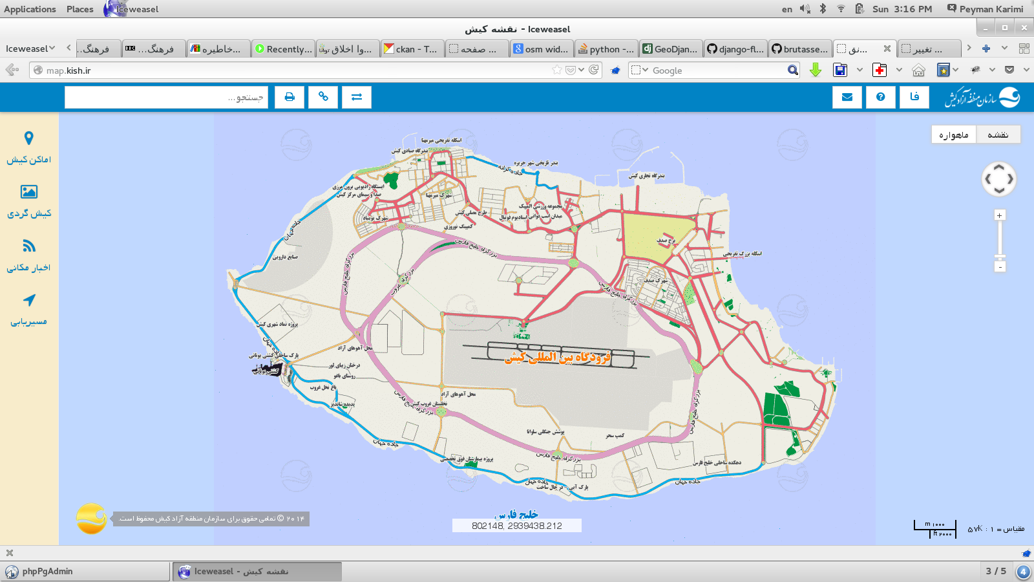Switch the map to satellite view (ماهواره)
The height and width of the screenshot is (582, 1034).
954,135
